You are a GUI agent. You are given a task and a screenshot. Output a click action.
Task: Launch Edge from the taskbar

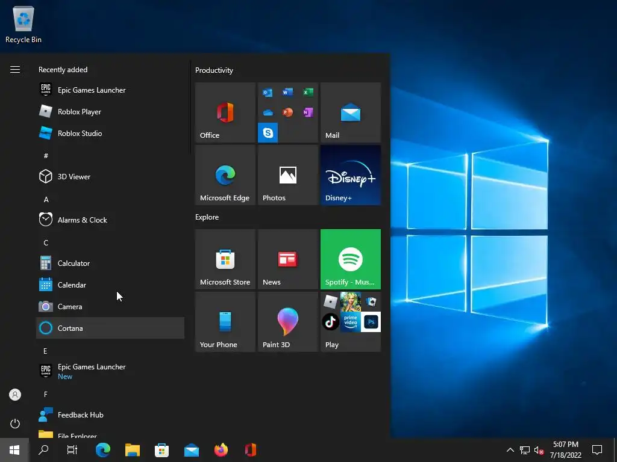click(102, 450)
